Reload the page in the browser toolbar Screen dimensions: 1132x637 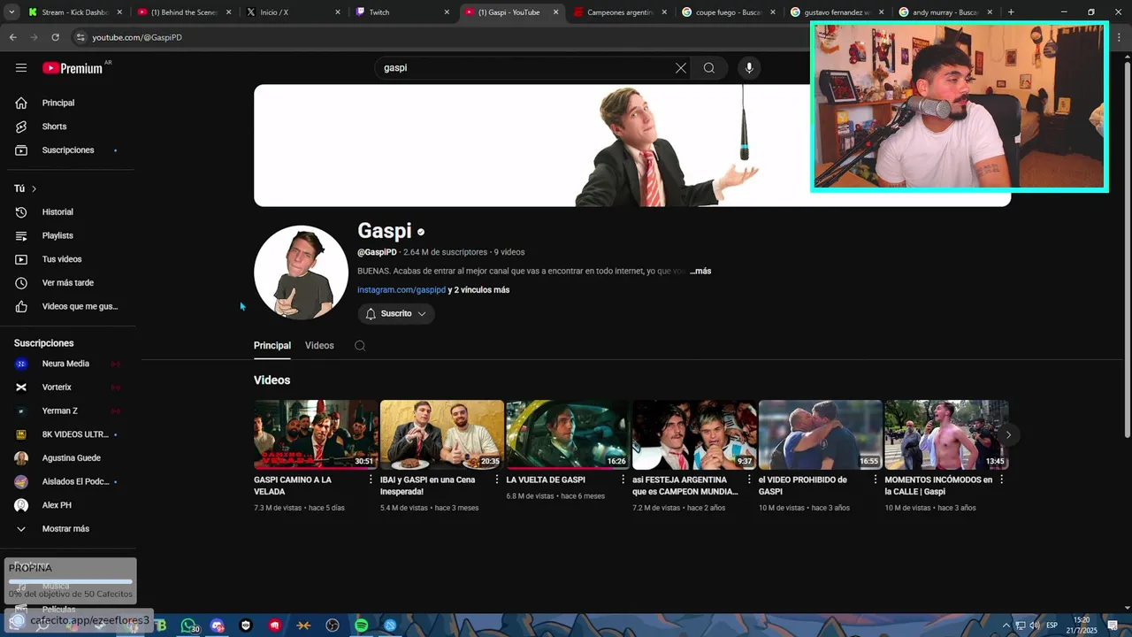[x=55, y=37]
